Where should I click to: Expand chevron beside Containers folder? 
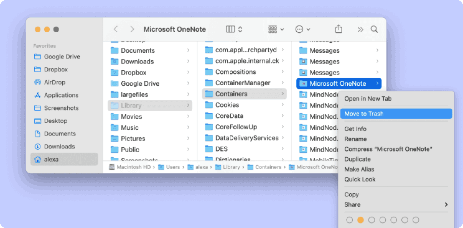(282, 94)
